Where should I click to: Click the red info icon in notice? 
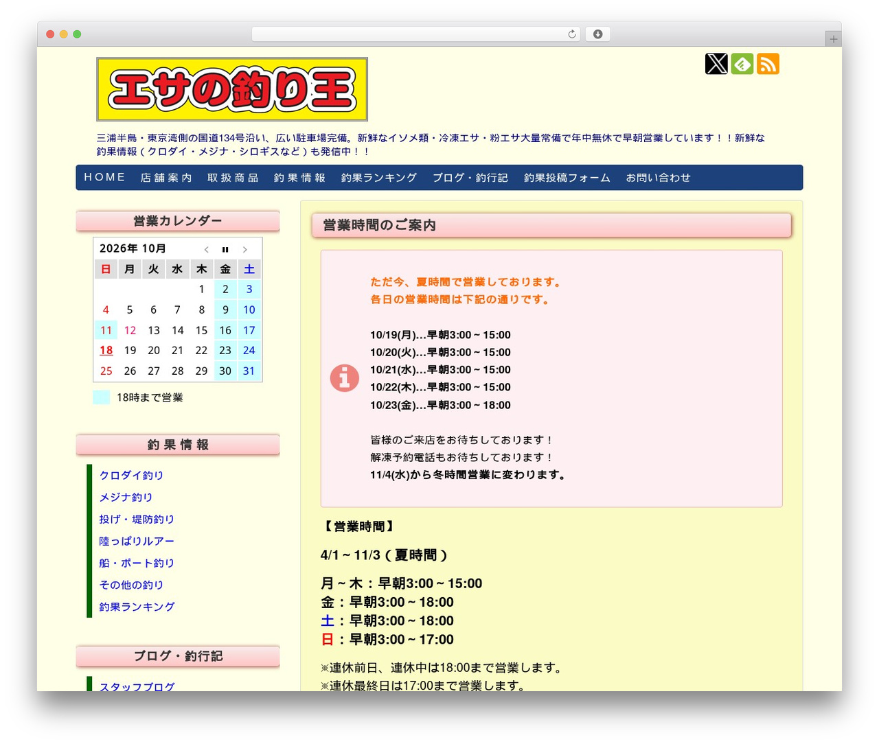pos(345,378)
